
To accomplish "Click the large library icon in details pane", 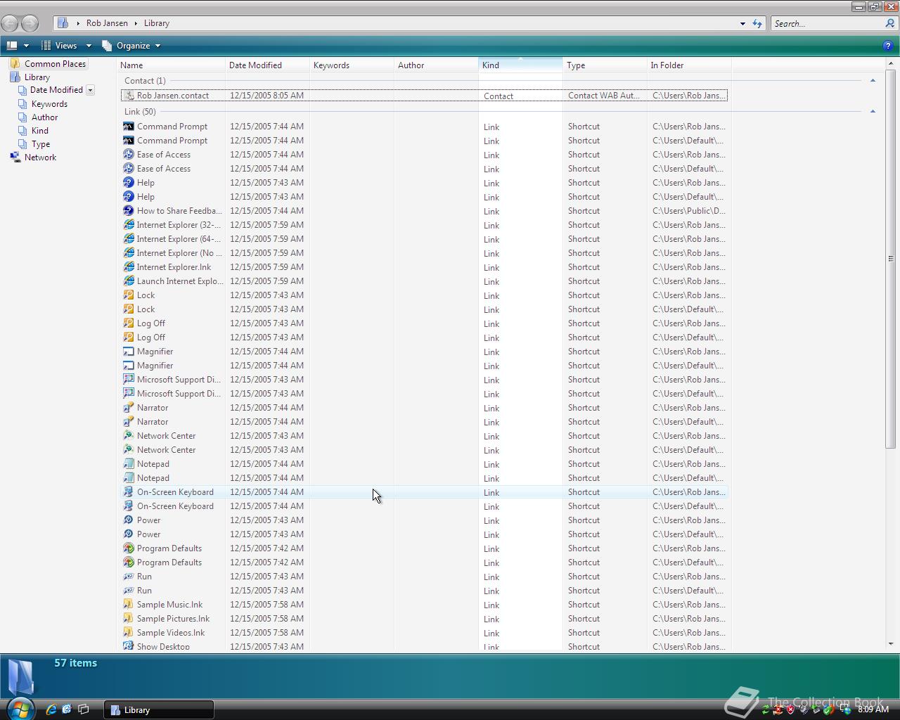I will [21, 676].
